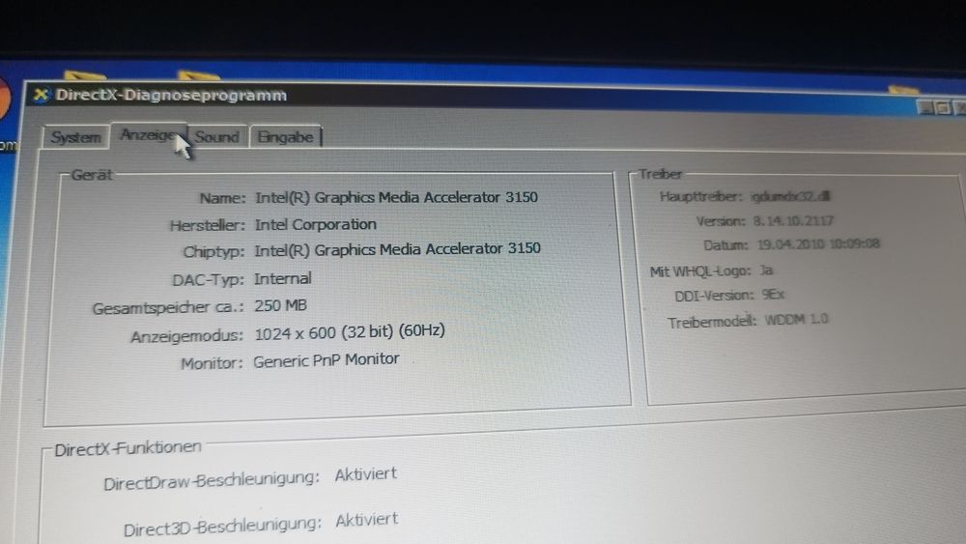
Task: Click the DirectDraw-Beschleunigung: label
Action: tap(212, 480)
